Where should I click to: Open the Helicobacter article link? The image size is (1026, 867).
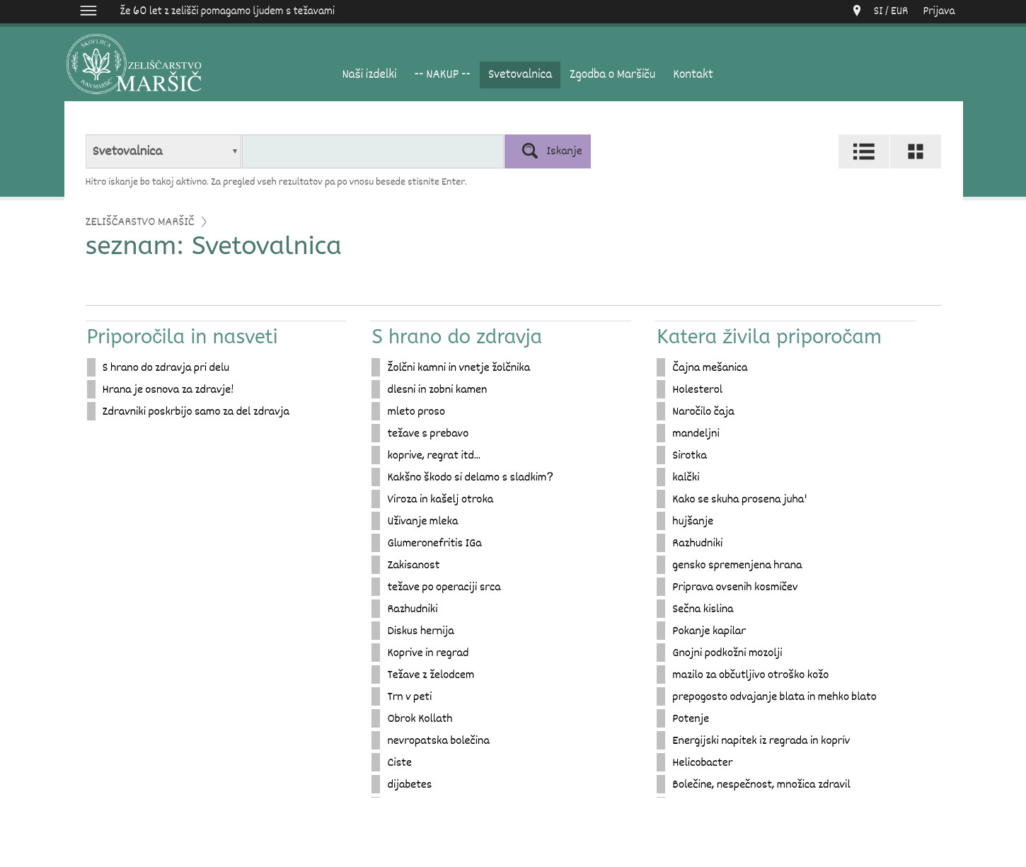[x=702, y=762]
